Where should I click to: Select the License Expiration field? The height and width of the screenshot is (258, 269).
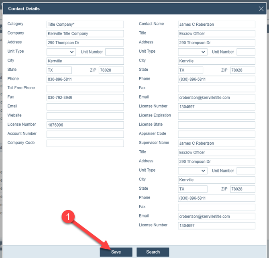(x=216, y=116)
